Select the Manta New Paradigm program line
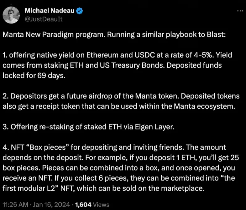 tap(114, 35)
